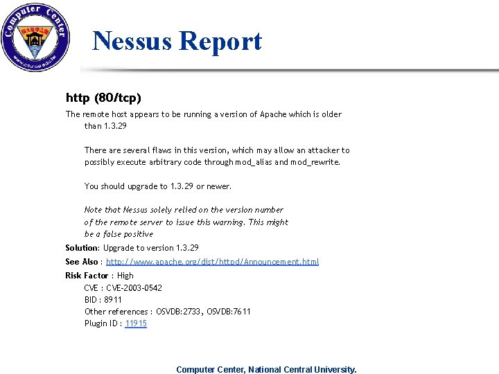
Task: Click the italic 'be a false positive' line
Action: [x=119, y=234]
